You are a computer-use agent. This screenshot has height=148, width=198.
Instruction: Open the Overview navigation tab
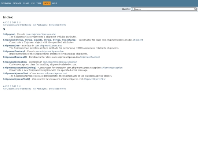[x=6, y=3]
